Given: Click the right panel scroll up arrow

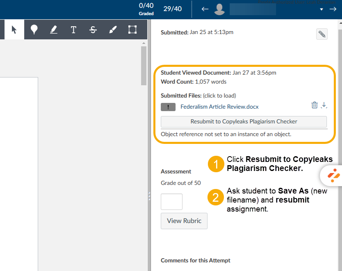Looking at the screenshot, I should [340, 23].
